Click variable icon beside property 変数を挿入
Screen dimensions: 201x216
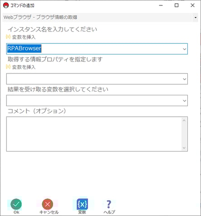click(x=8, y=67)
